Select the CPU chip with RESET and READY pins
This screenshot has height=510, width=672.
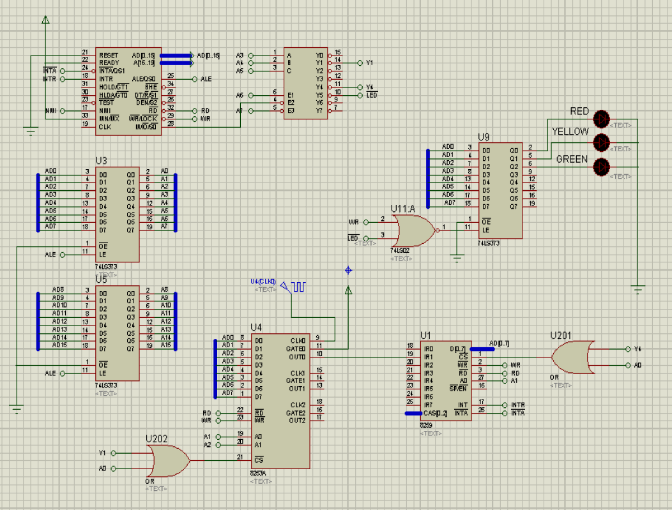point(128,91)
